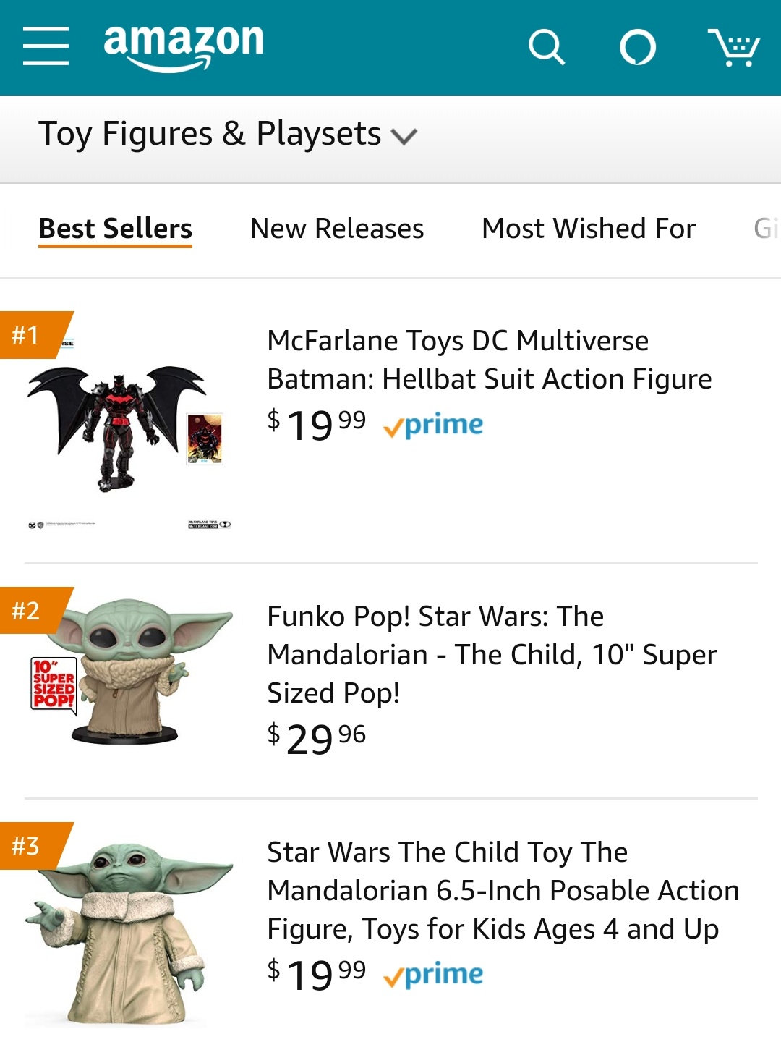Open Funko Pop The Child 10" link
This screenshot has height=1063, width=781.
tap(492, 654)
